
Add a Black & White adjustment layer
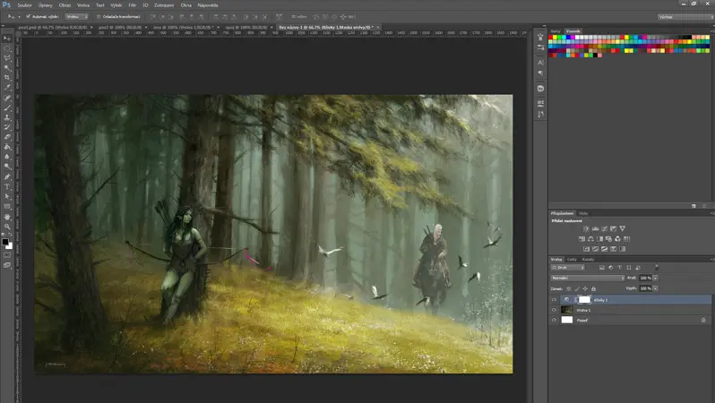click(599, 239)
